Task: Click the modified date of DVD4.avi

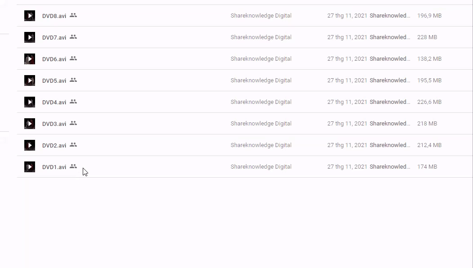Action: click(347, 102)
